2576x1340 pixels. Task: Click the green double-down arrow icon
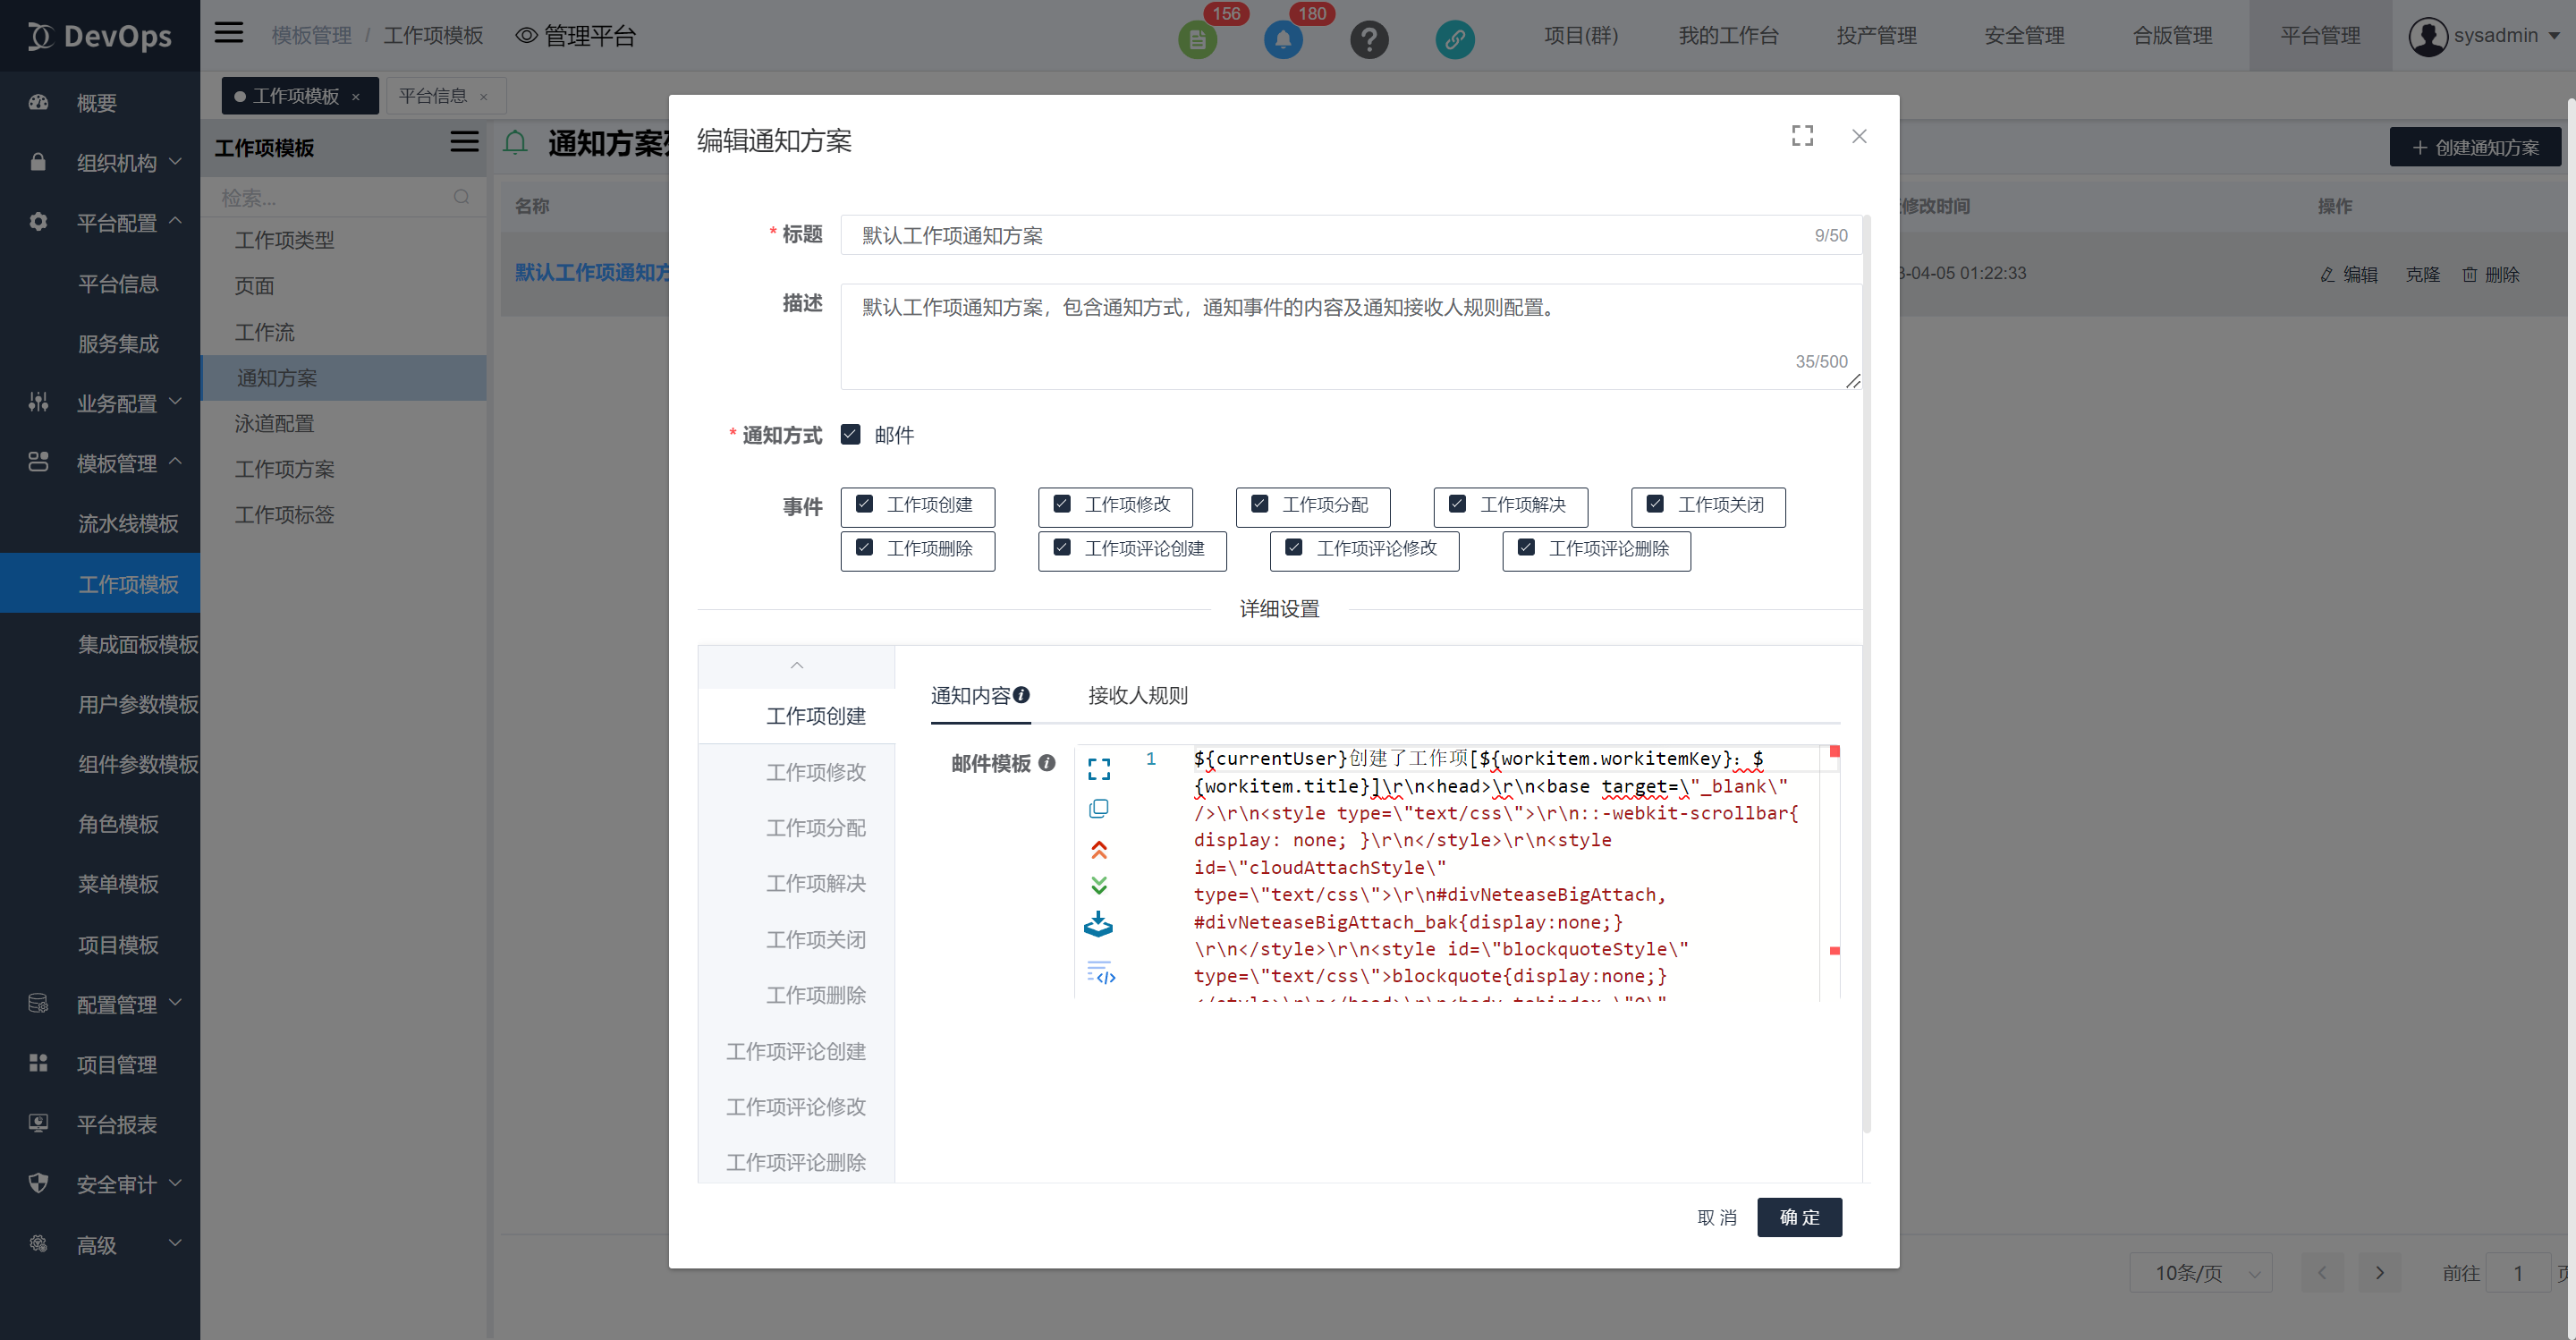(x=1099, y=885)
